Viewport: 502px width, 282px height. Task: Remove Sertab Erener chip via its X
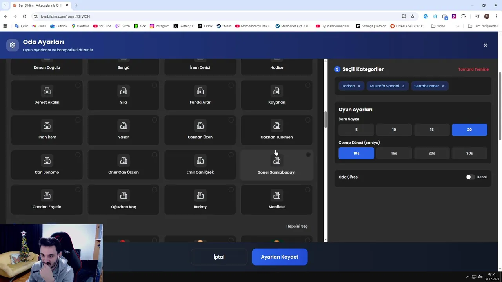tap(443, 86)
